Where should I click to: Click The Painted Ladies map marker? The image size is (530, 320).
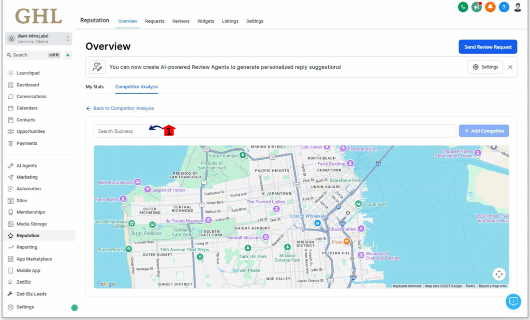276,209
